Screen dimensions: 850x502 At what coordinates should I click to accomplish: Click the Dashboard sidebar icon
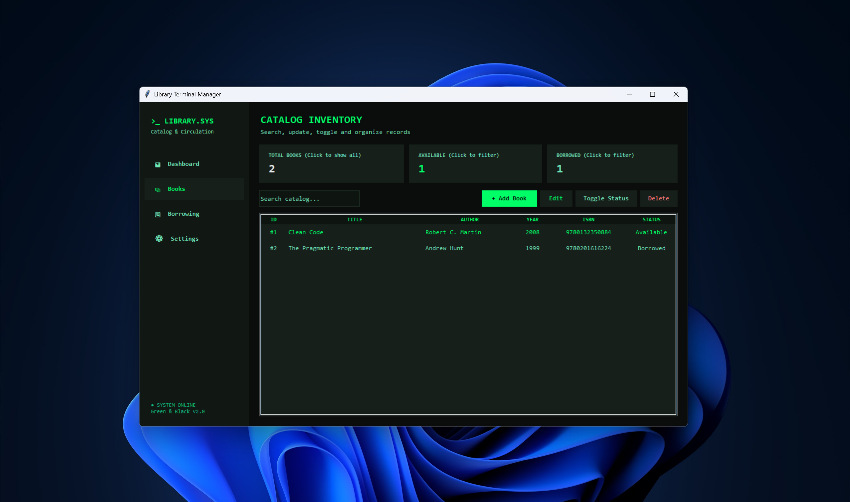click(157, 165)
